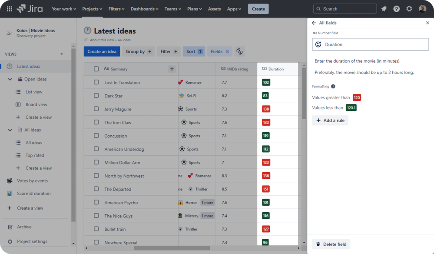
Task: Collapse the Open ideas section
Action: tap(10, 79)
